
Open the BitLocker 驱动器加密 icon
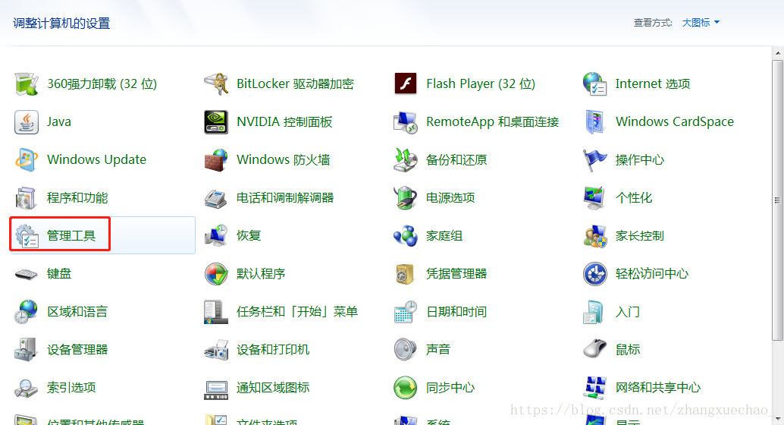tap(216, 83)
